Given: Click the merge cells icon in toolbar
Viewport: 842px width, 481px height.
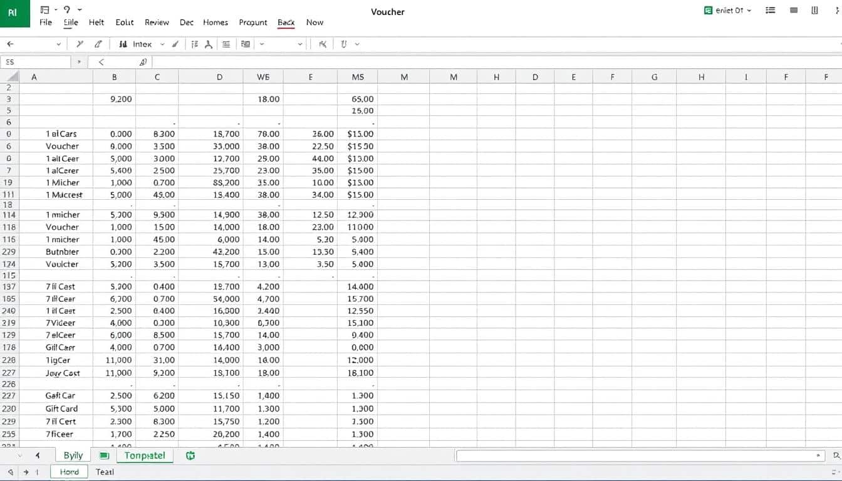Looking at the screenshot, I should click(x=246, y=44).
